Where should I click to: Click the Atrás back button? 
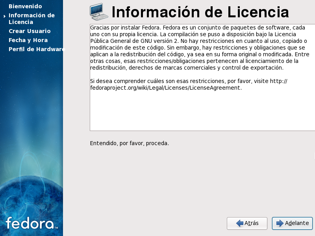tap(247, 223)
